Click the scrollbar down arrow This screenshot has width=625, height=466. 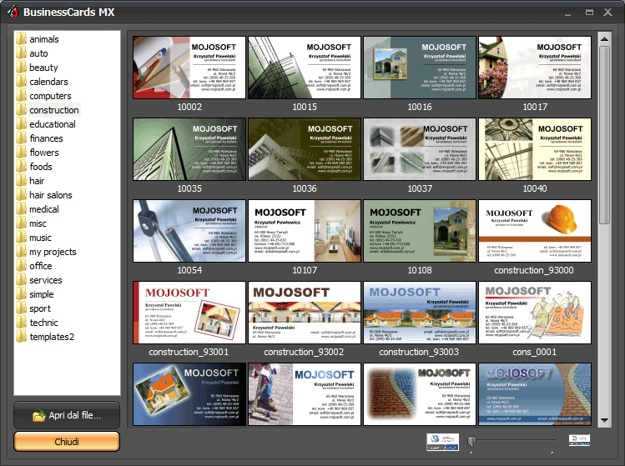pyautogui.click(x=605, y=421)
